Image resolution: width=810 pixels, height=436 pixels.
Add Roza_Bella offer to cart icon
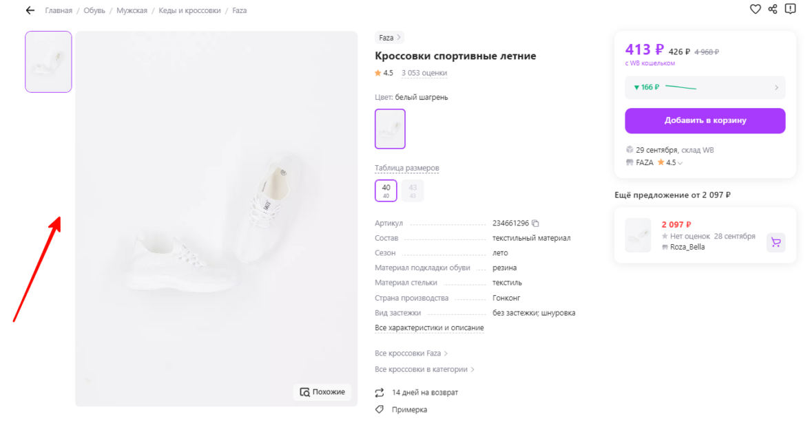(776, 242)
